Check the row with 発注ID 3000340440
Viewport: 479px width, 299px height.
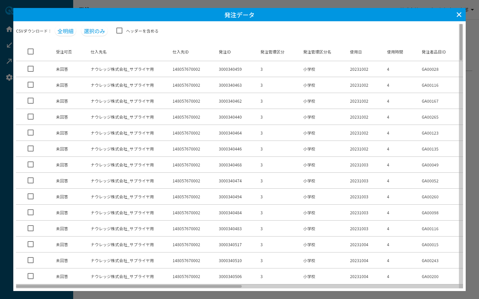click(31, 117)
